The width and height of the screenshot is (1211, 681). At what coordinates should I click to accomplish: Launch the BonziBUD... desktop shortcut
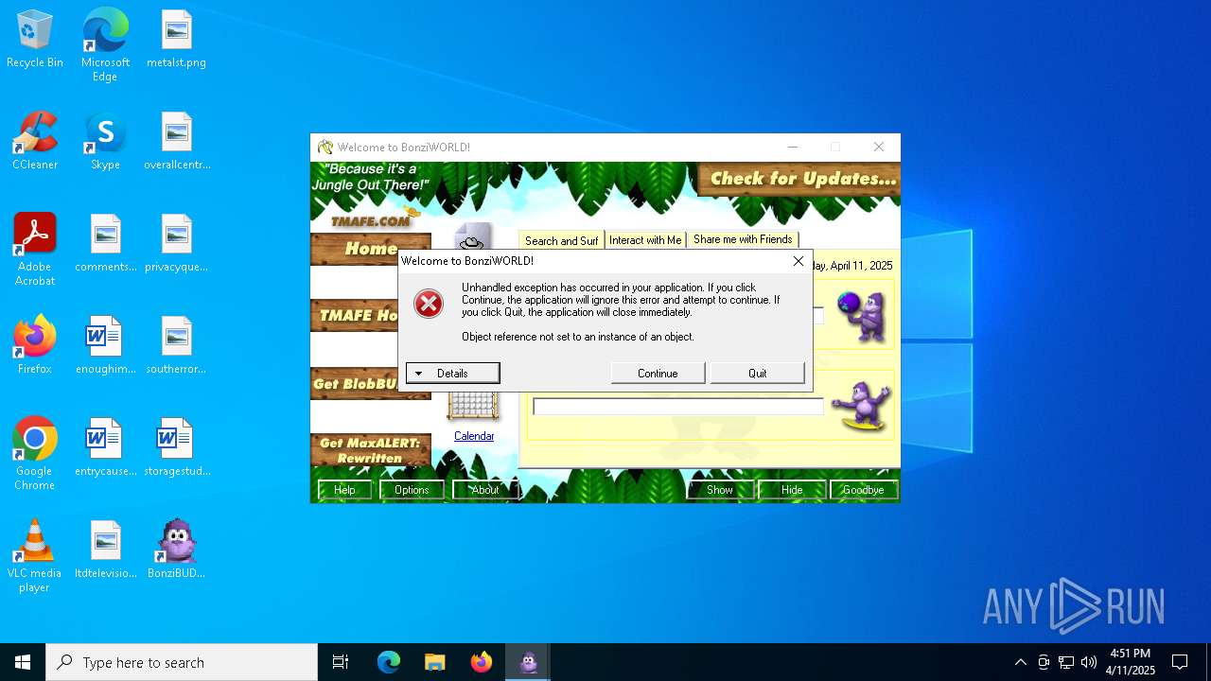pos(177,550)
